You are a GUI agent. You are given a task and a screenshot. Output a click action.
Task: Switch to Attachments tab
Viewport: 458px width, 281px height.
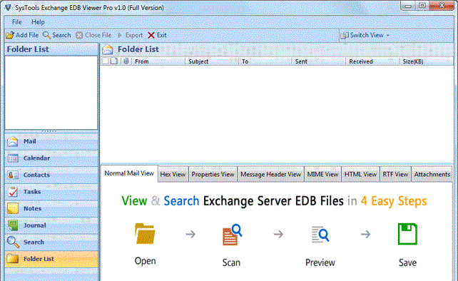pyautogui.click(x=432, y=175)
